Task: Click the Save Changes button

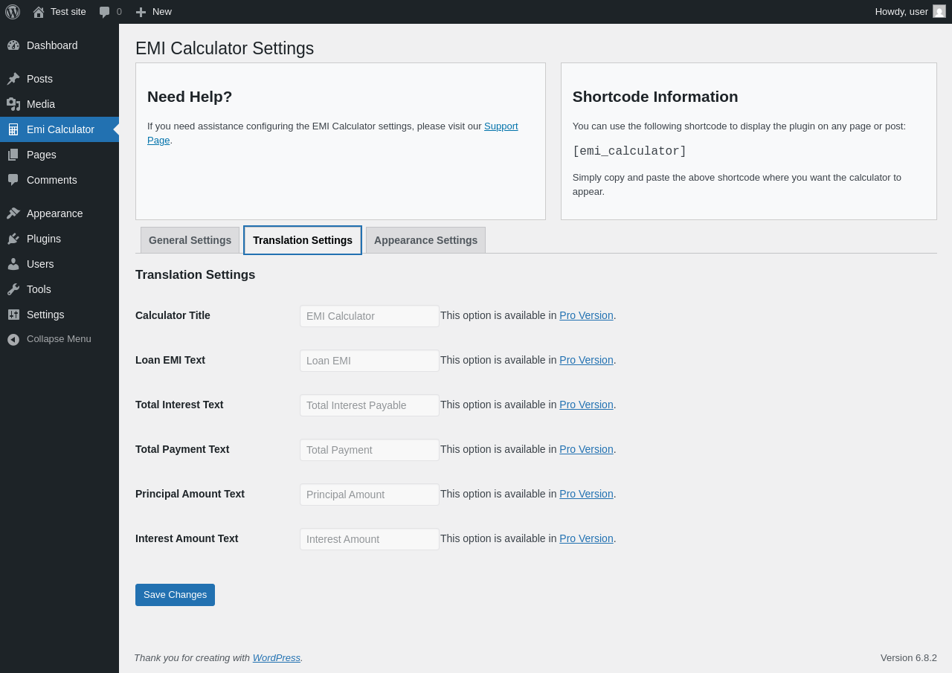Action: coord(175,595)
